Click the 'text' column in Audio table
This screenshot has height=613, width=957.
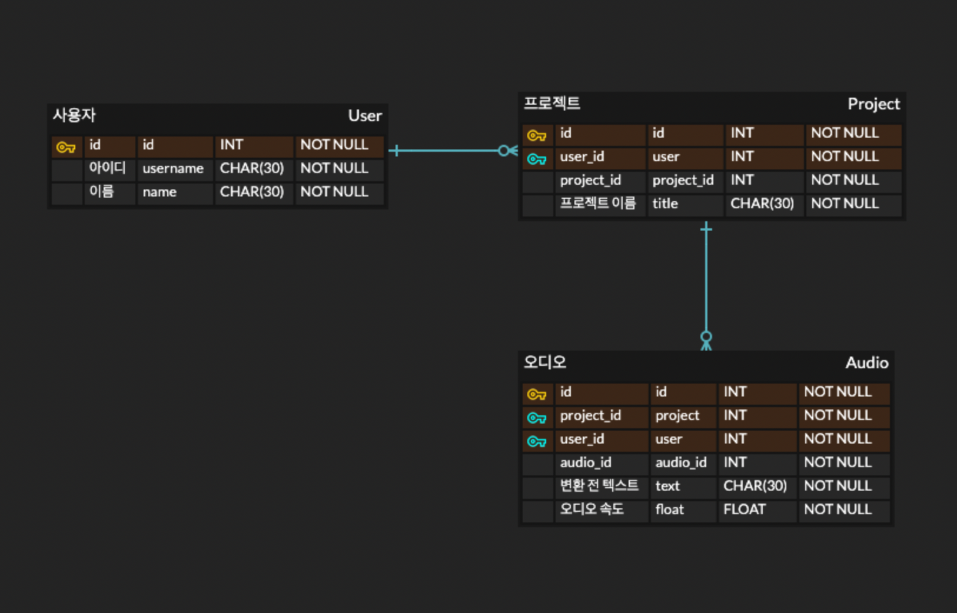tap(683, 487)
